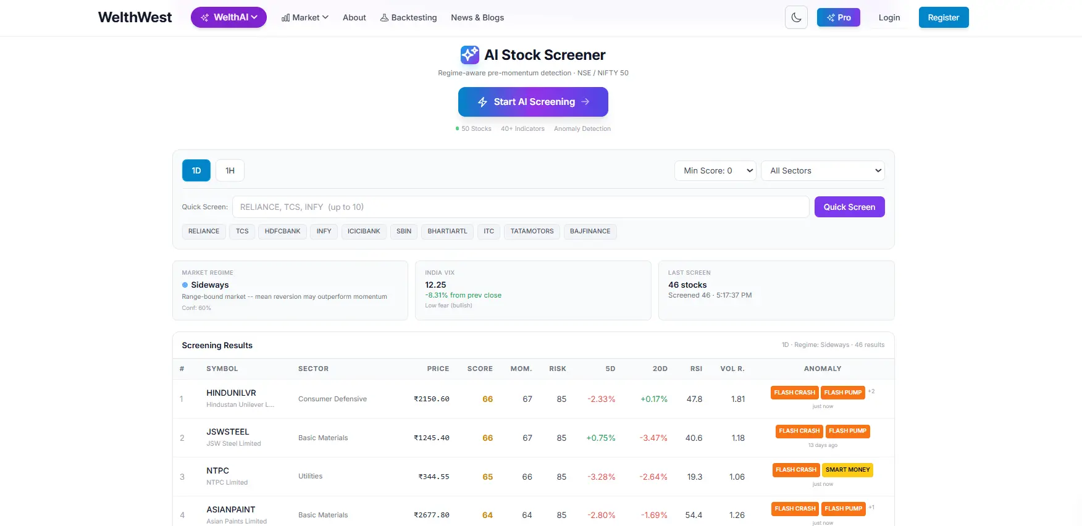Click SMART MONEY tag for NTPC
The image size is (1082, 526).
tap(848, 470)
